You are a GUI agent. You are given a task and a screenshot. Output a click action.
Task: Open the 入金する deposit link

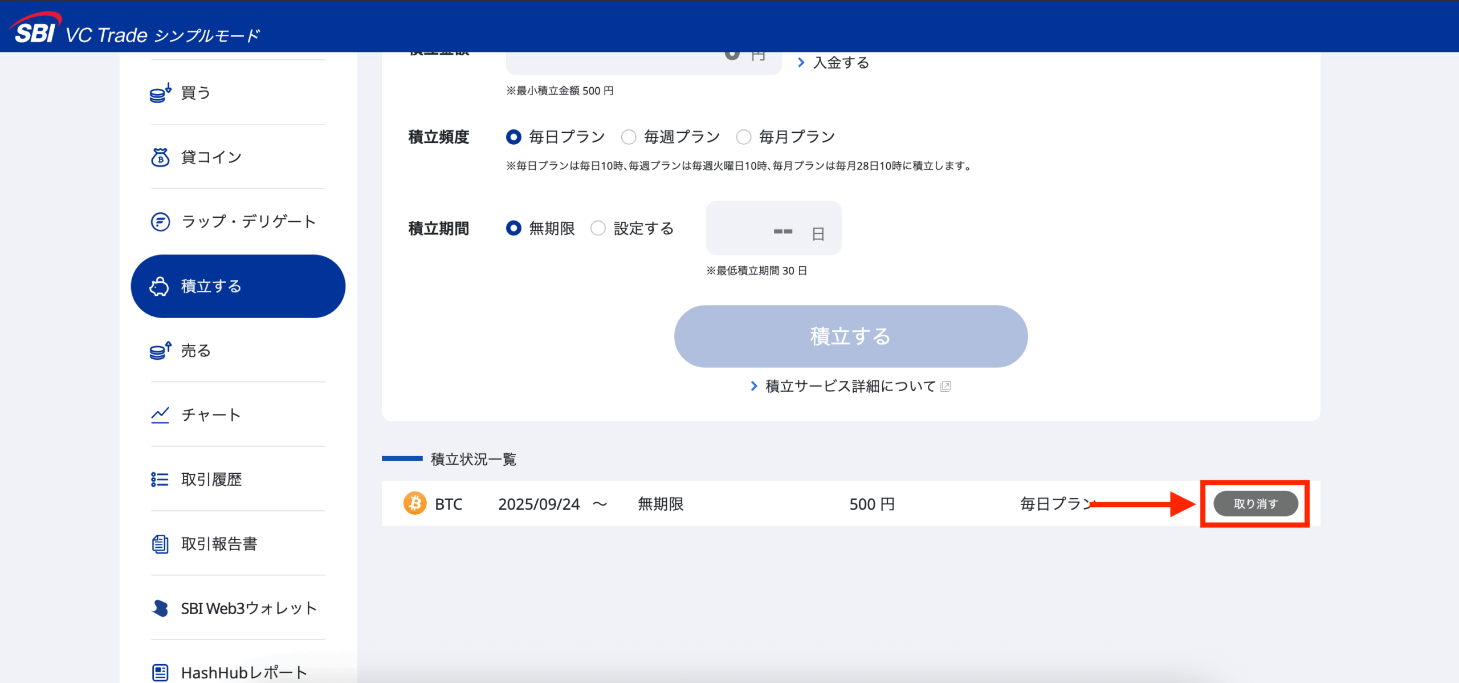click(840, 63)
